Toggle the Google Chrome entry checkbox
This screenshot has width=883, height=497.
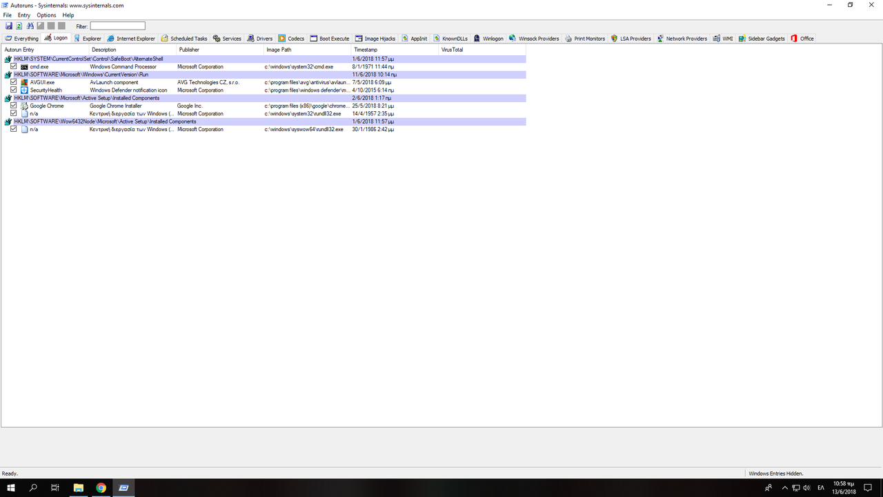(x=14, y=106)
